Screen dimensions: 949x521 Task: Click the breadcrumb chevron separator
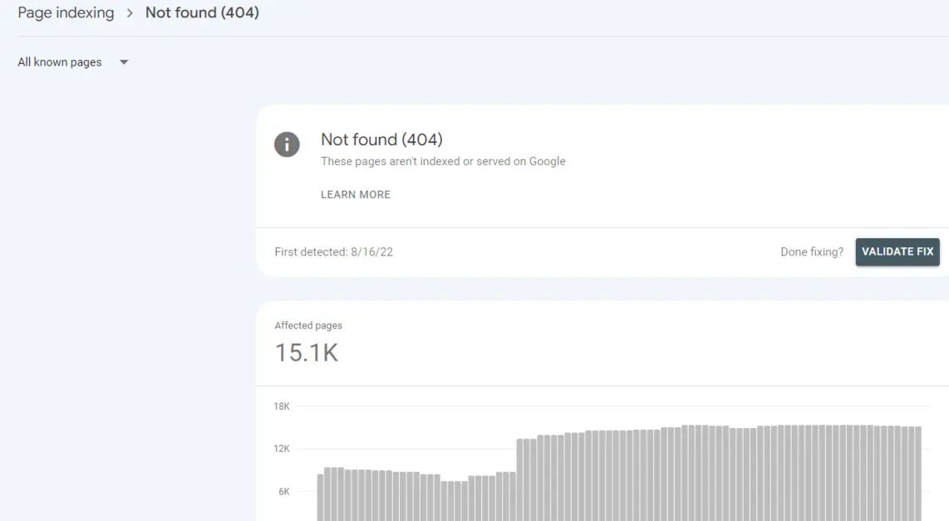(x=130, y=13)
